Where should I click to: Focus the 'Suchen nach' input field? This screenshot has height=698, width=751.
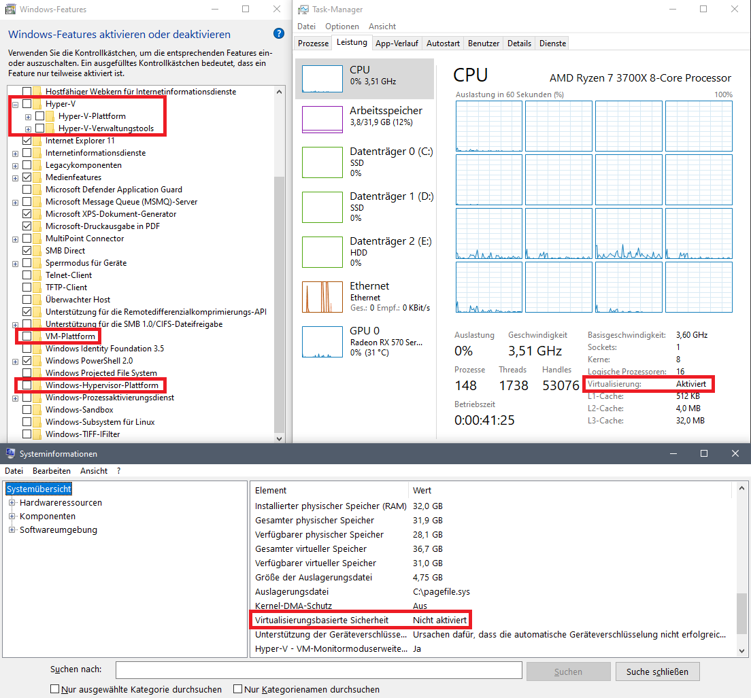318,670
